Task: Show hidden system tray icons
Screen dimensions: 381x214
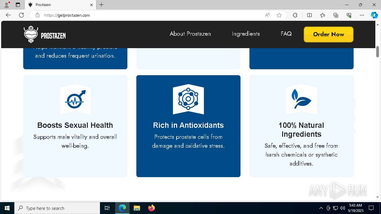Action: pyautogui.click(x=321, y=208)
